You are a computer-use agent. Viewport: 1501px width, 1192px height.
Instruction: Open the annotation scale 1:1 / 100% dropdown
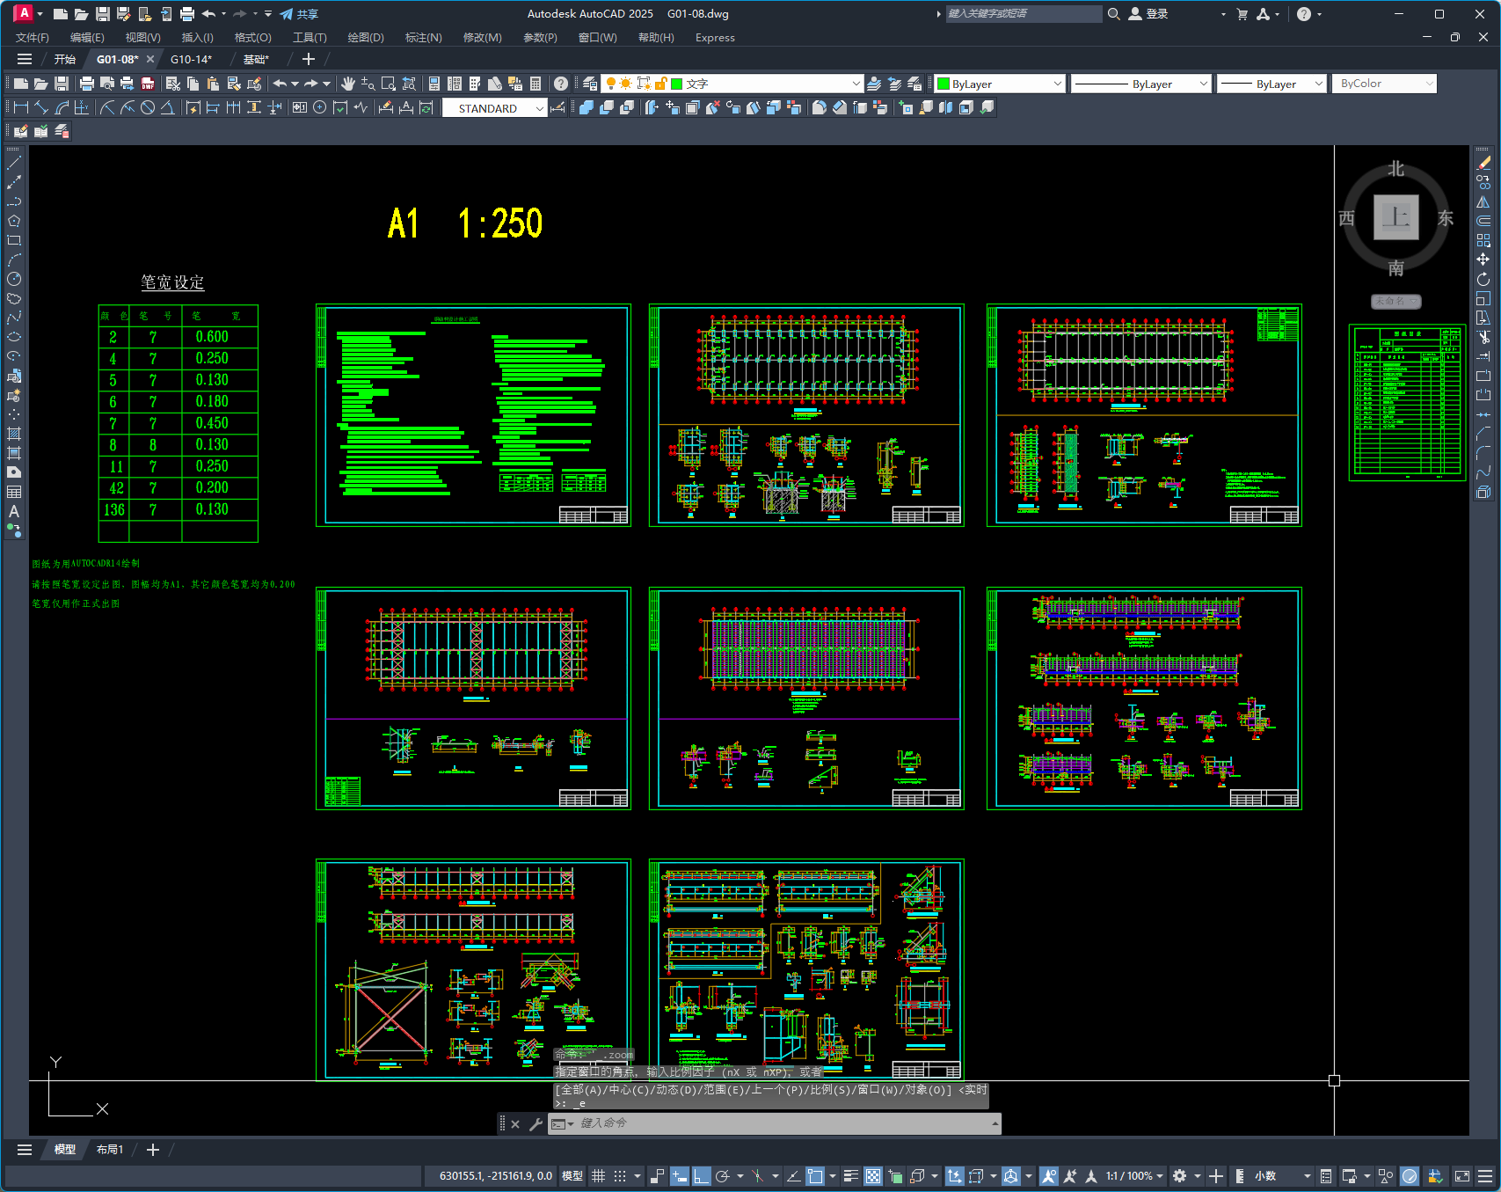click(x=1134, y=1176)
